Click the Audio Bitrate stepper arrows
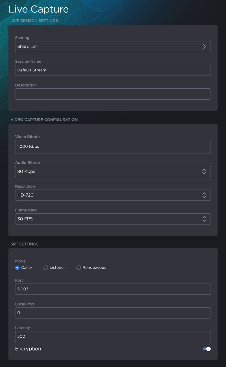226x367 pixels. pos(204,171)
